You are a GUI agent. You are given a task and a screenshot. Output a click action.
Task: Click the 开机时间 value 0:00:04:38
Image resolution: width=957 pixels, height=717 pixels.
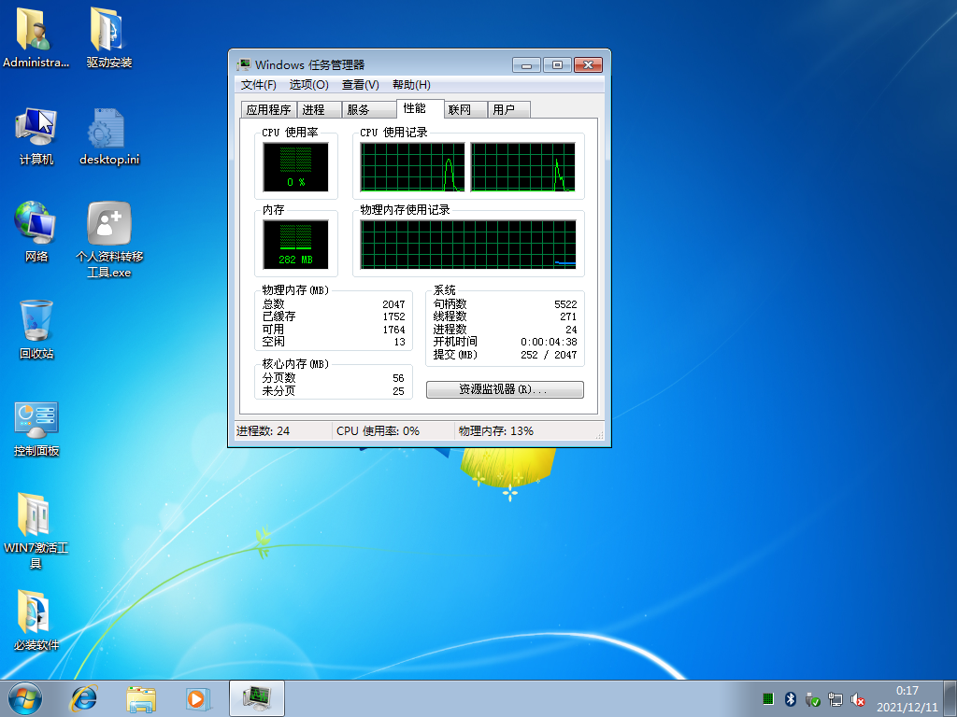pyautogui.click(x=549, y=342)
